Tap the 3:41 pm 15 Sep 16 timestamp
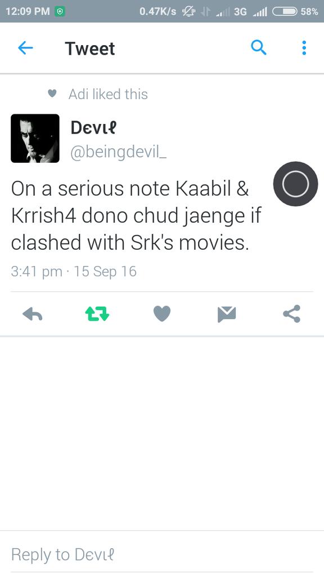Screen dimensions: 324x577 pyautogui.click(x=74, y=272)
